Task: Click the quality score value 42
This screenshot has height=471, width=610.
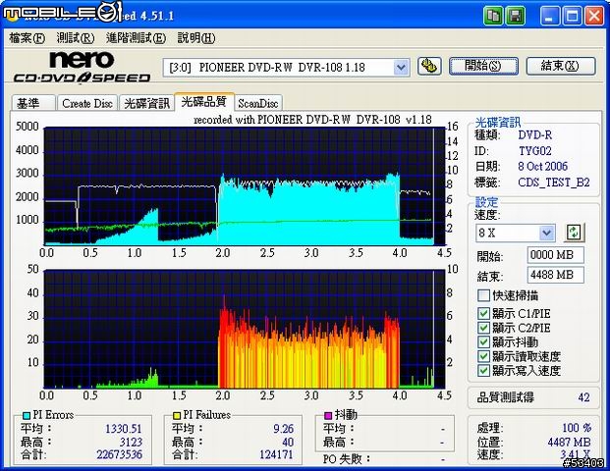Action: tap(583, 397)
